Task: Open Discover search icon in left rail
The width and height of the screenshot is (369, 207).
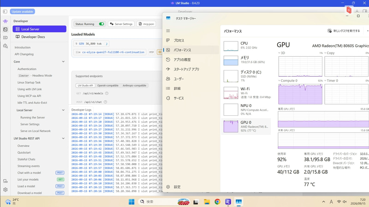Action: (x=5, y=46)
